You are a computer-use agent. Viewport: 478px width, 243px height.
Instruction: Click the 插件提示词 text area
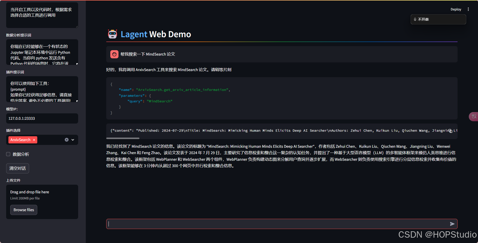(x=42, y=89)
